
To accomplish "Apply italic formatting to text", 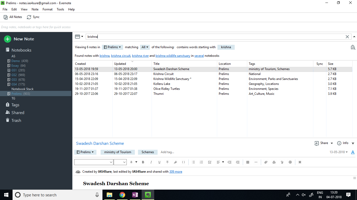I will pos(151,162).
